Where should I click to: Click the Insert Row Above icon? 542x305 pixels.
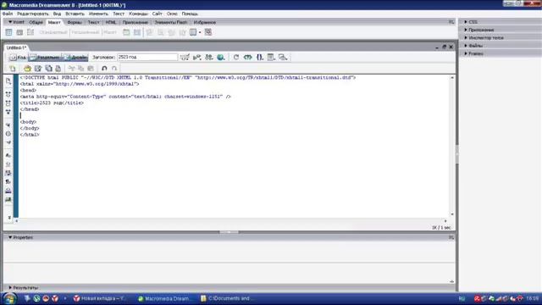tap(149, 32)
